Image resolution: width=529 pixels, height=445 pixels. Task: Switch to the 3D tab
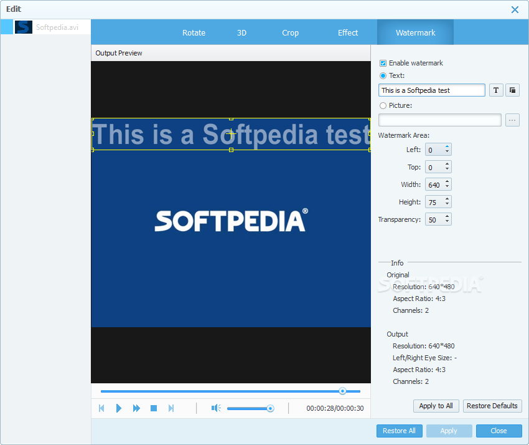point(241,33)
